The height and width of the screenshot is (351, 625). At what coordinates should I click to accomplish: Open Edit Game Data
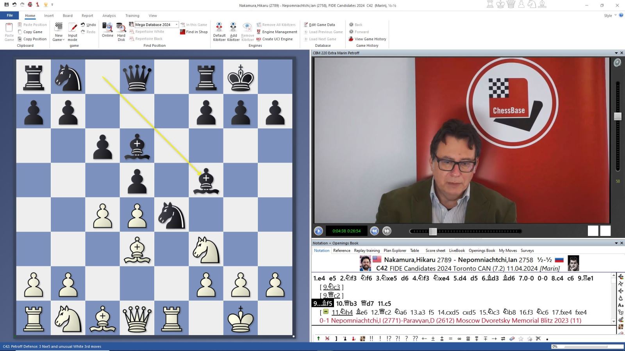(320, 25)
